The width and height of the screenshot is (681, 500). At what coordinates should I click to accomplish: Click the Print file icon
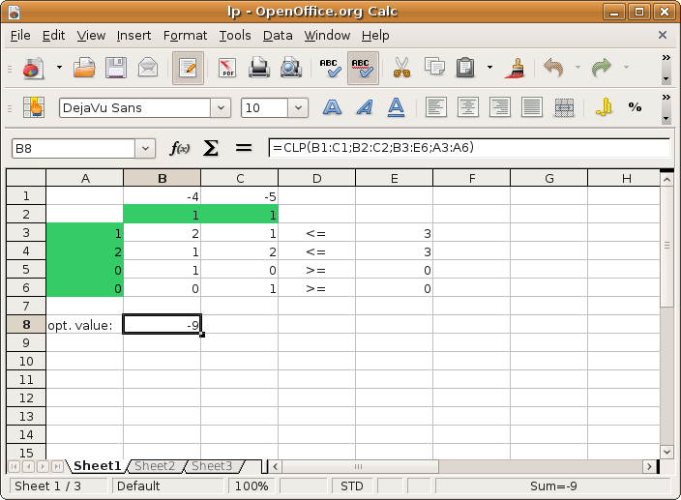click(258, 68)
